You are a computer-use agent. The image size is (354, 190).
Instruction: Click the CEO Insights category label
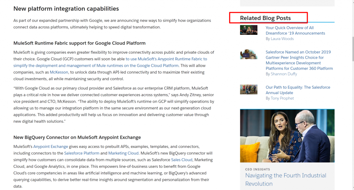[x=258, y=169]
